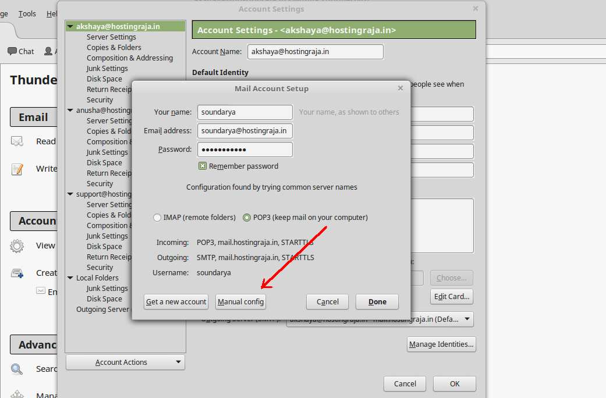606x398 pixels.
Task: Select Server Settings under support account
Action: click(109, 204)
